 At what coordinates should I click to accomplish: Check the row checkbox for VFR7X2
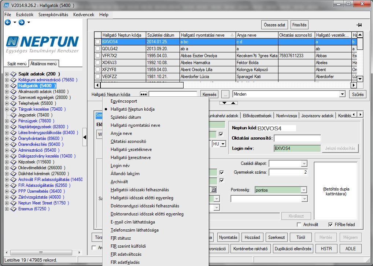[x=97, y=56]
